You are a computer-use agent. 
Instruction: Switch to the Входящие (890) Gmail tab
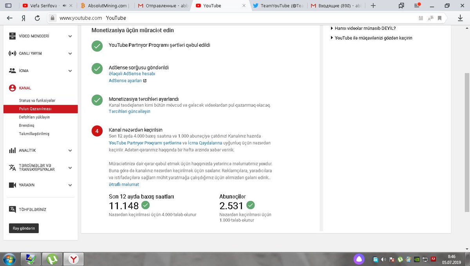point(336,5)
